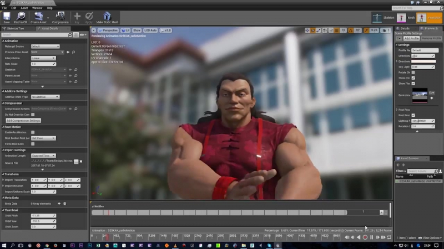Open Windows taskbar search

(12, 246)
